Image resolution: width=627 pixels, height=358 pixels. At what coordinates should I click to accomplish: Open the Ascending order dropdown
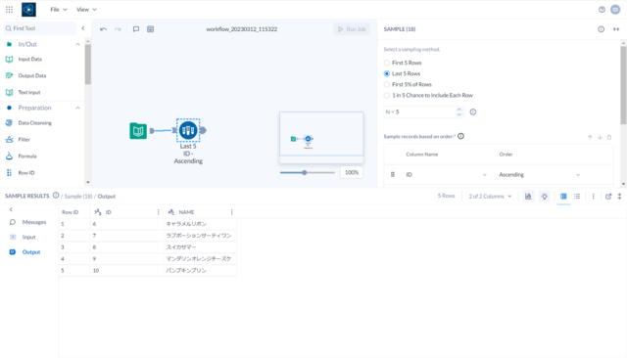539,175
